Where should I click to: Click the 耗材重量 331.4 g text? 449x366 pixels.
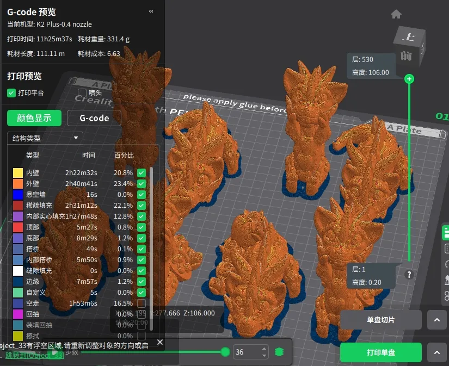[x=103, y=39]
